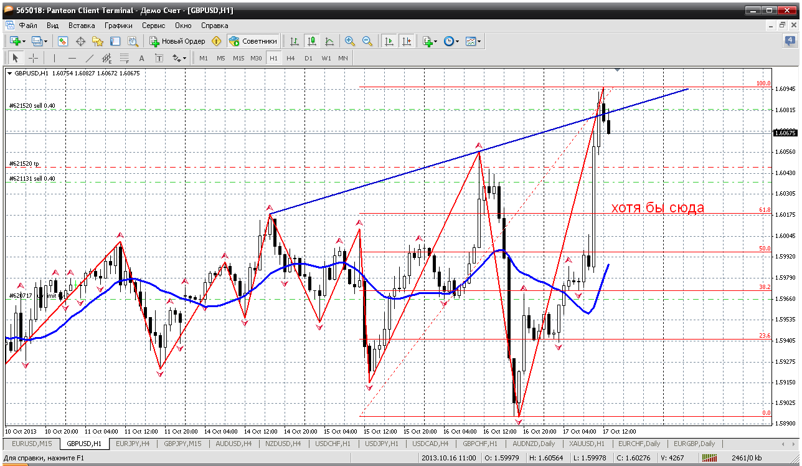Toggle the chart shift button
802x466 pixels.
tap(407, 41)
